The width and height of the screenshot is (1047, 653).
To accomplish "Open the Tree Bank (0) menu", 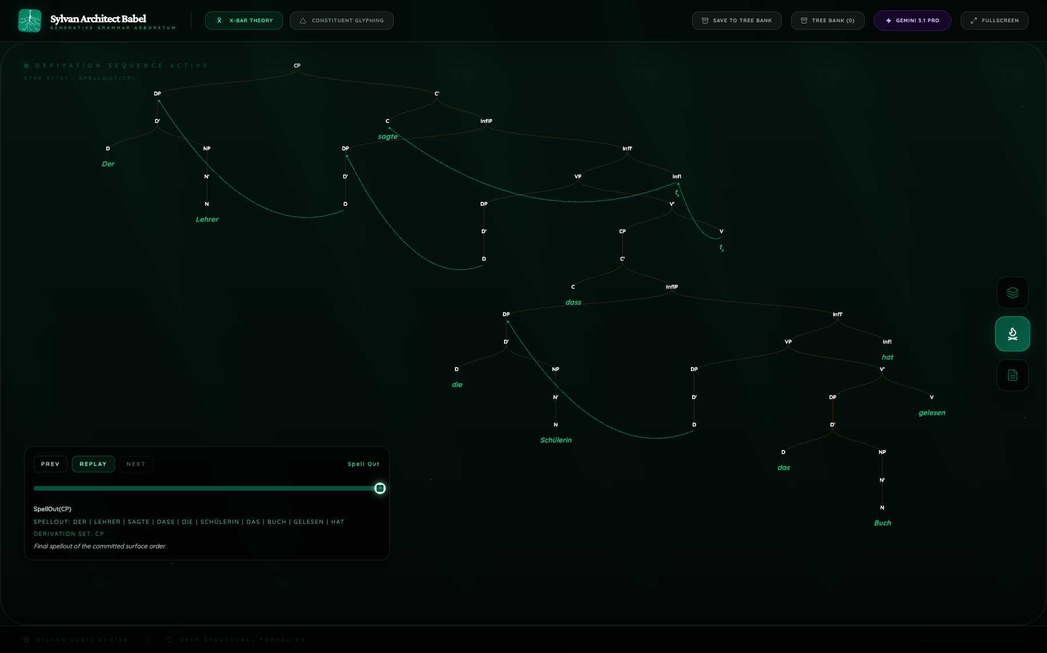I will (x=828, y=20).
